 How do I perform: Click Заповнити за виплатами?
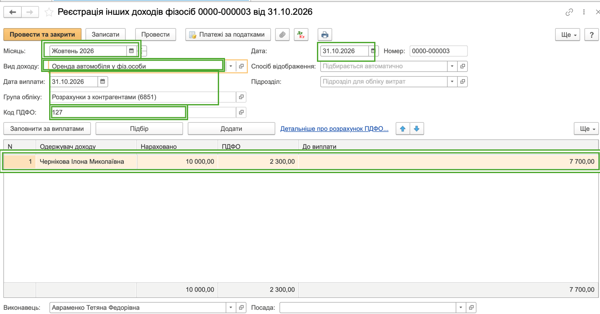tap(47, 129)
